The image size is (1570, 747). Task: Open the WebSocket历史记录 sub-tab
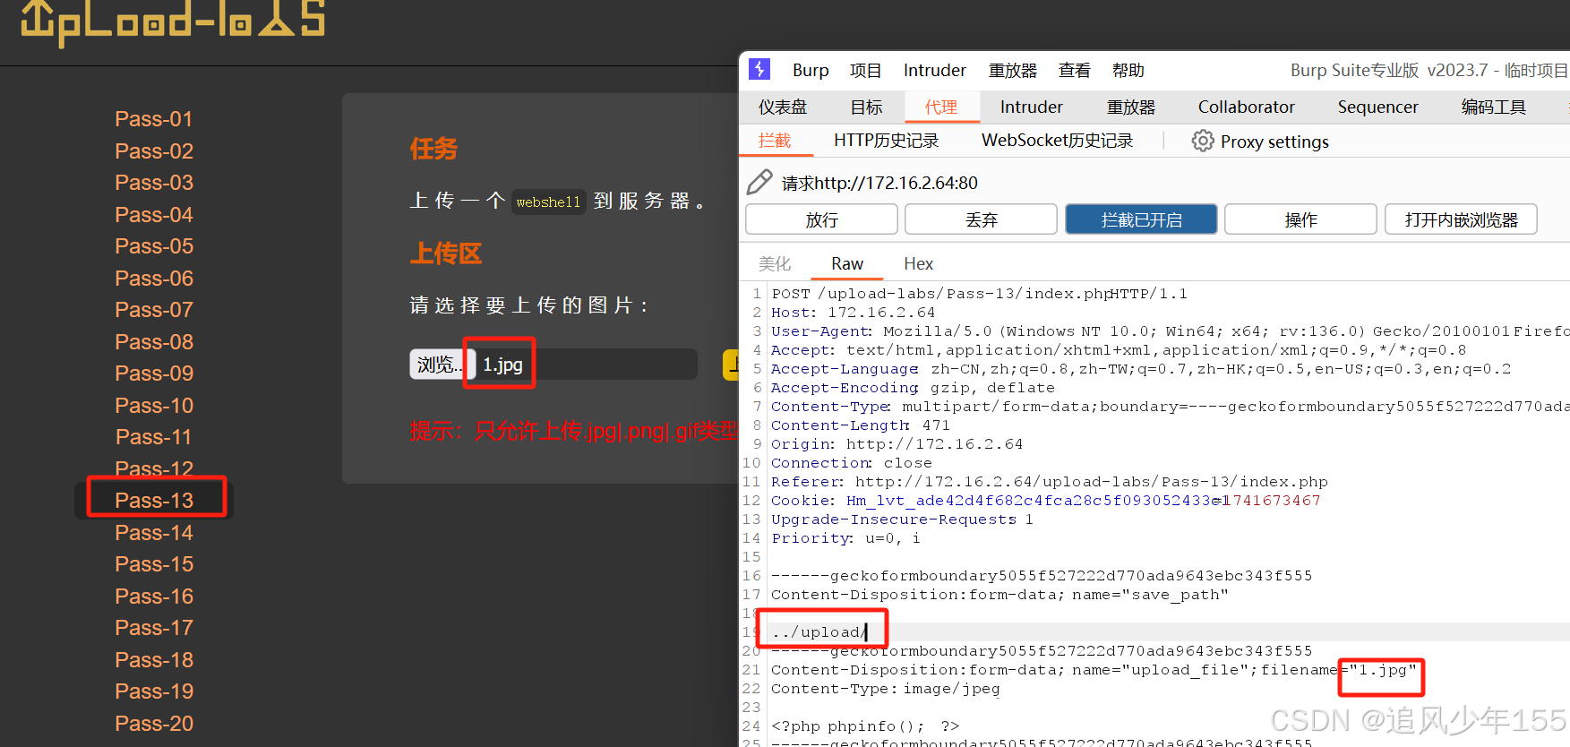pos(1058,141)
